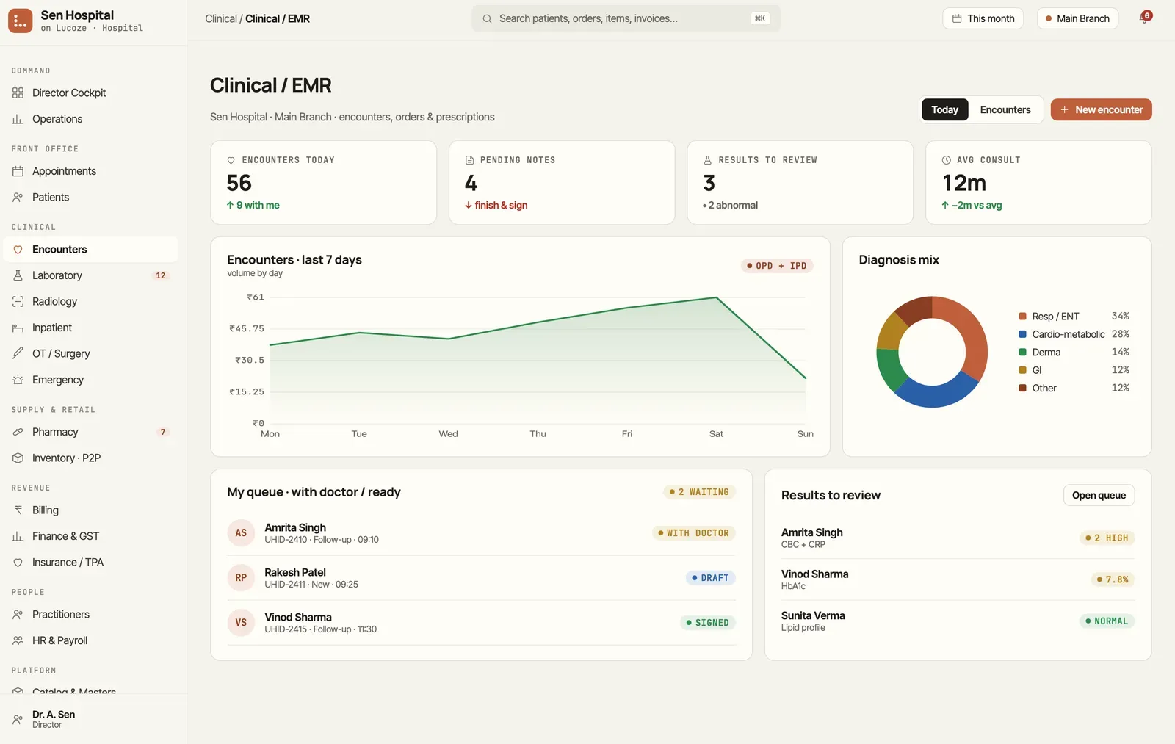Click the search magnifier icon

coord(487,18)
